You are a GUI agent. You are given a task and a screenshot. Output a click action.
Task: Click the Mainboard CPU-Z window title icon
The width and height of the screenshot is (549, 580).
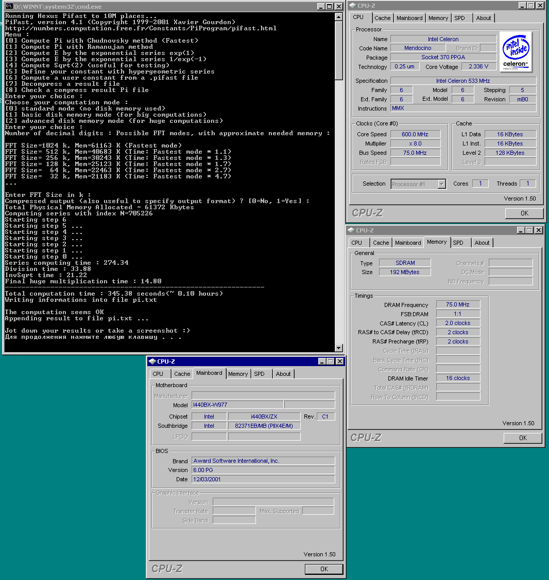[152, 361]
